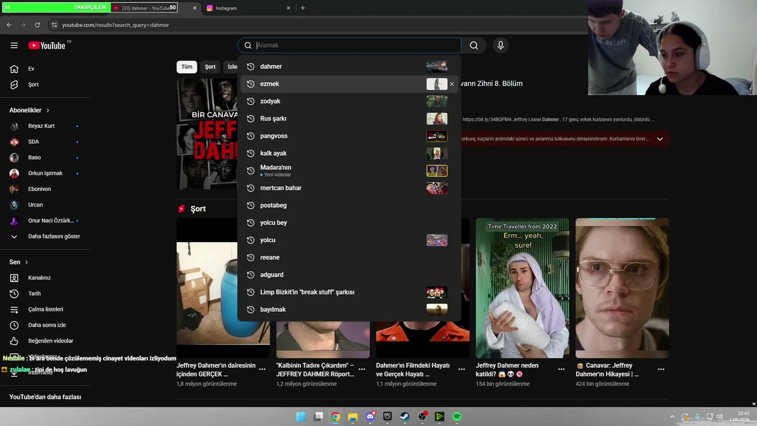Open Spotify from the taskbar
This screenshot has width=757, height=426.
point(457,417)
